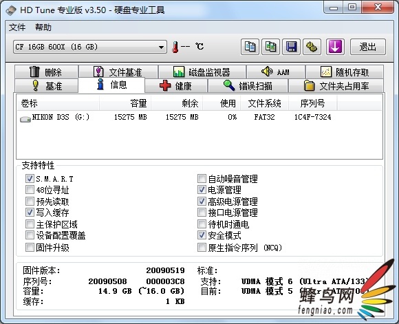The width and height of the screenshot is (399, 324).
Task: Click the cache value 1 KB
Action: tap(175, 301)
